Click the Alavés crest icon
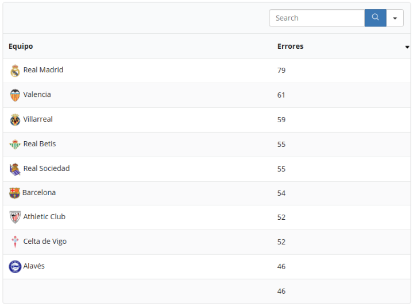The width and height of the screenshot is (413, 307). coord(15,267)
